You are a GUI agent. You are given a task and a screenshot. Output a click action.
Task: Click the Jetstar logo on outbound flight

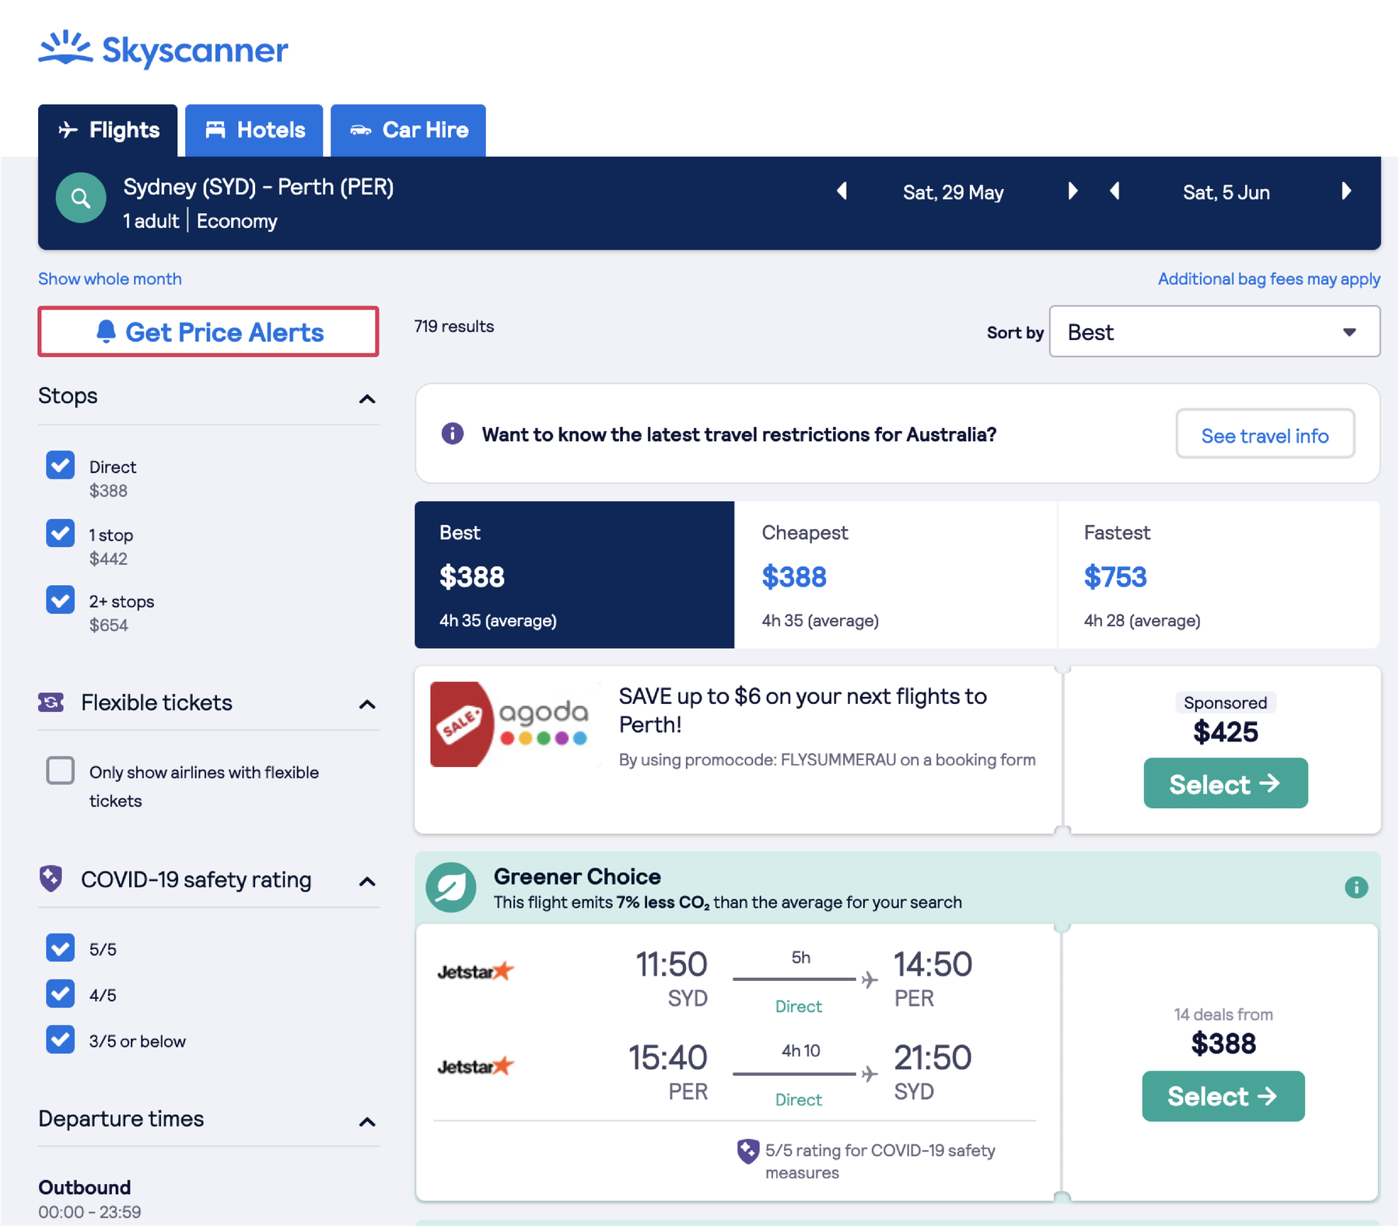pos(475,971)
